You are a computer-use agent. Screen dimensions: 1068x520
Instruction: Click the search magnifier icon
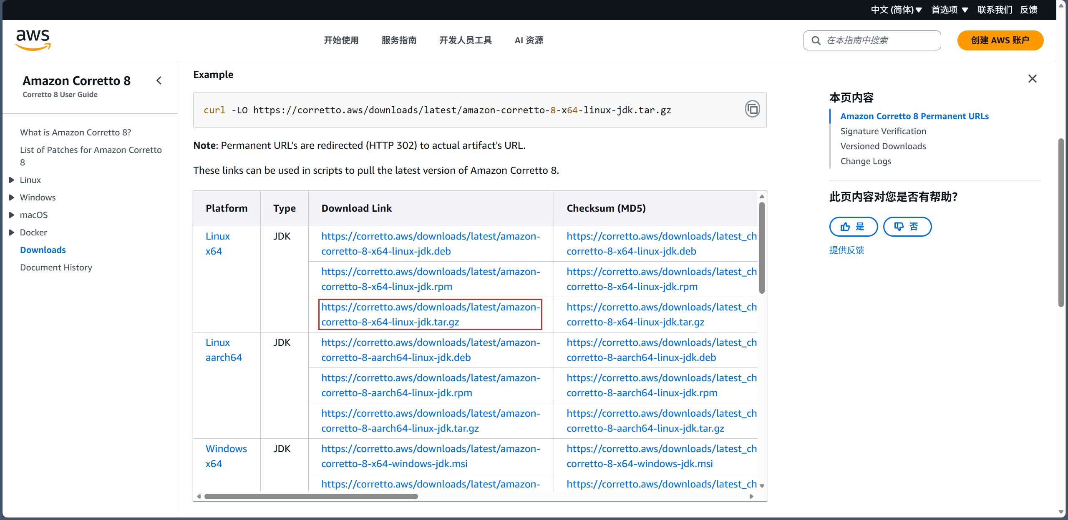[816, 40]
